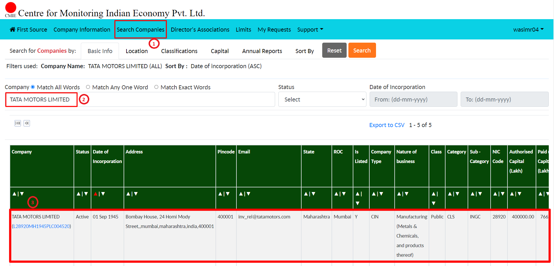This screenshot has width=554, height=266.
Task: Click the home icon beside First Source
Action: (13, 29)
